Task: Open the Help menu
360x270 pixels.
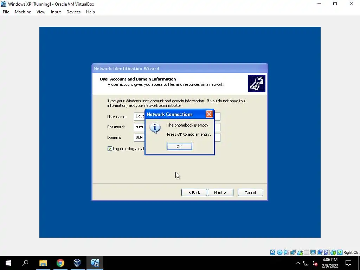Action: tap(90, 12)
